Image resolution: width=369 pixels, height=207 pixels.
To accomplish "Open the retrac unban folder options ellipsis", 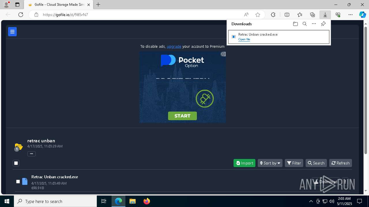I will pos(31,154).
